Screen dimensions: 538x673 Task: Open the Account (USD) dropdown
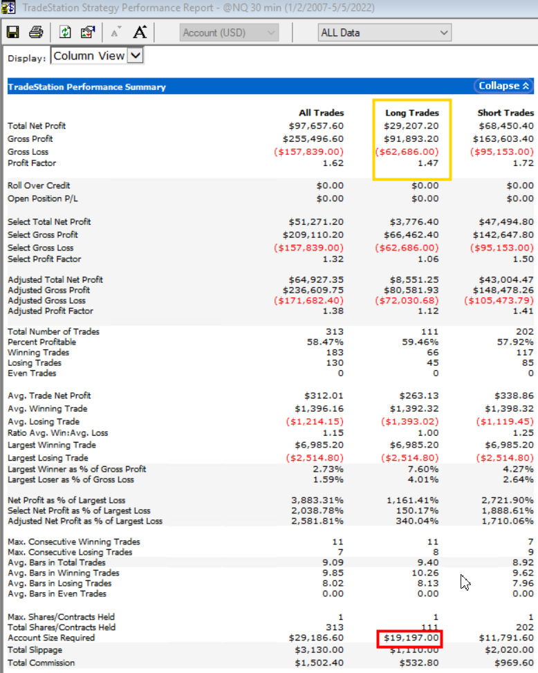tap(229, 33)
